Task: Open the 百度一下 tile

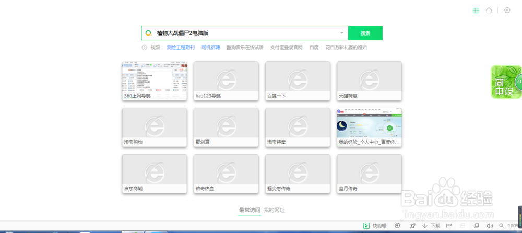Action: 298,80
